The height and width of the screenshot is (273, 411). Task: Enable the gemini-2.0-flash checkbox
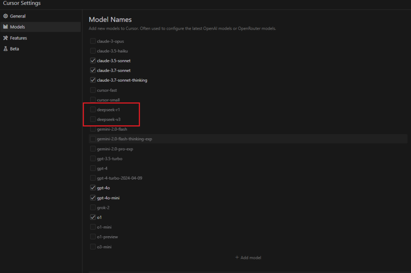coord(93,129)
